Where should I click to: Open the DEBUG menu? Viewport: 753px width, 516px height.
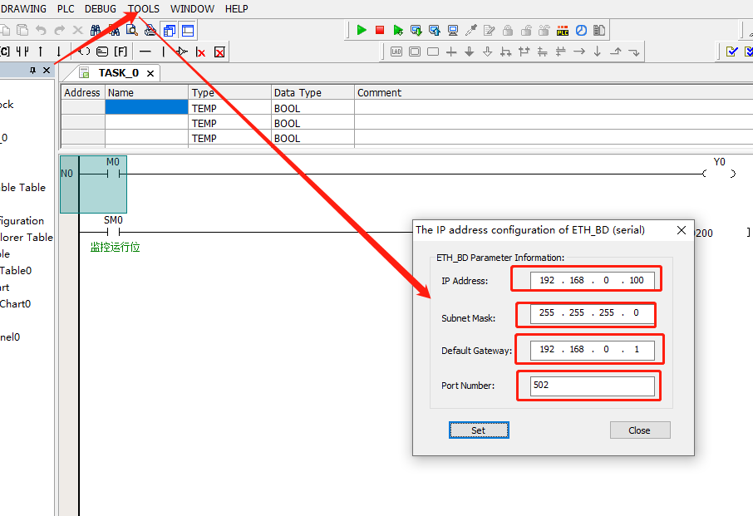pyautogui.click(x=101, y=9)
